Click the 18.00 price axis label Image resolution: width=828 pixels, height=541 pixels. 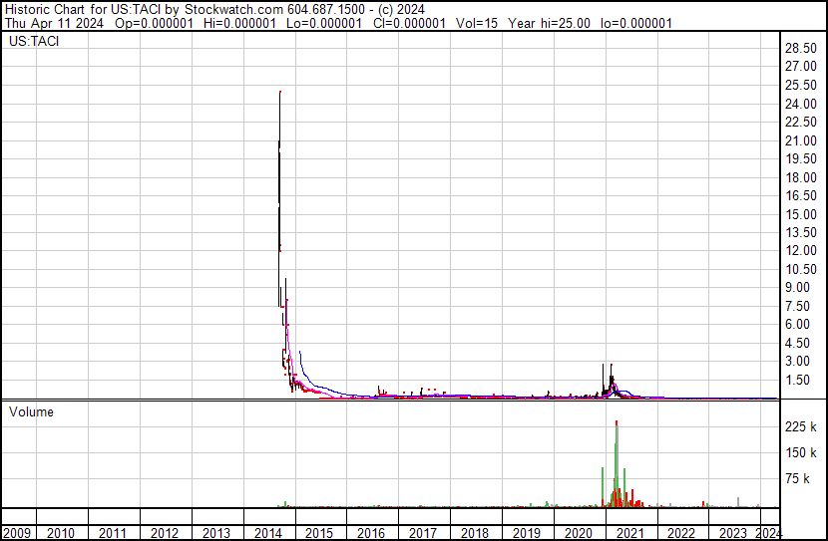(x=801, y=177)
